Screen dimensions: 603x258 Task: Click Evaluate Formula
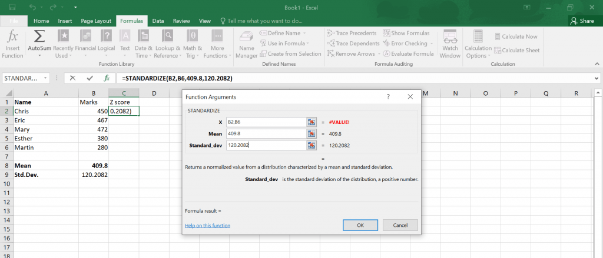tap(409, 53)
